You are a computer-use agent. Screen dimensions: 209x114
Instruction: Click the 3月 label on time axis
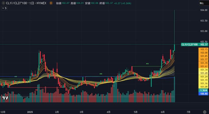82,112
